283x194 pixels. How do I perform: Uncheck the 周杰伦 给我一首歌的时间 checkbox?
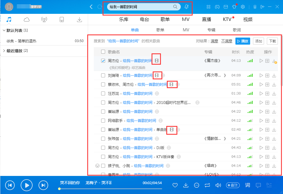coord(103,60)
